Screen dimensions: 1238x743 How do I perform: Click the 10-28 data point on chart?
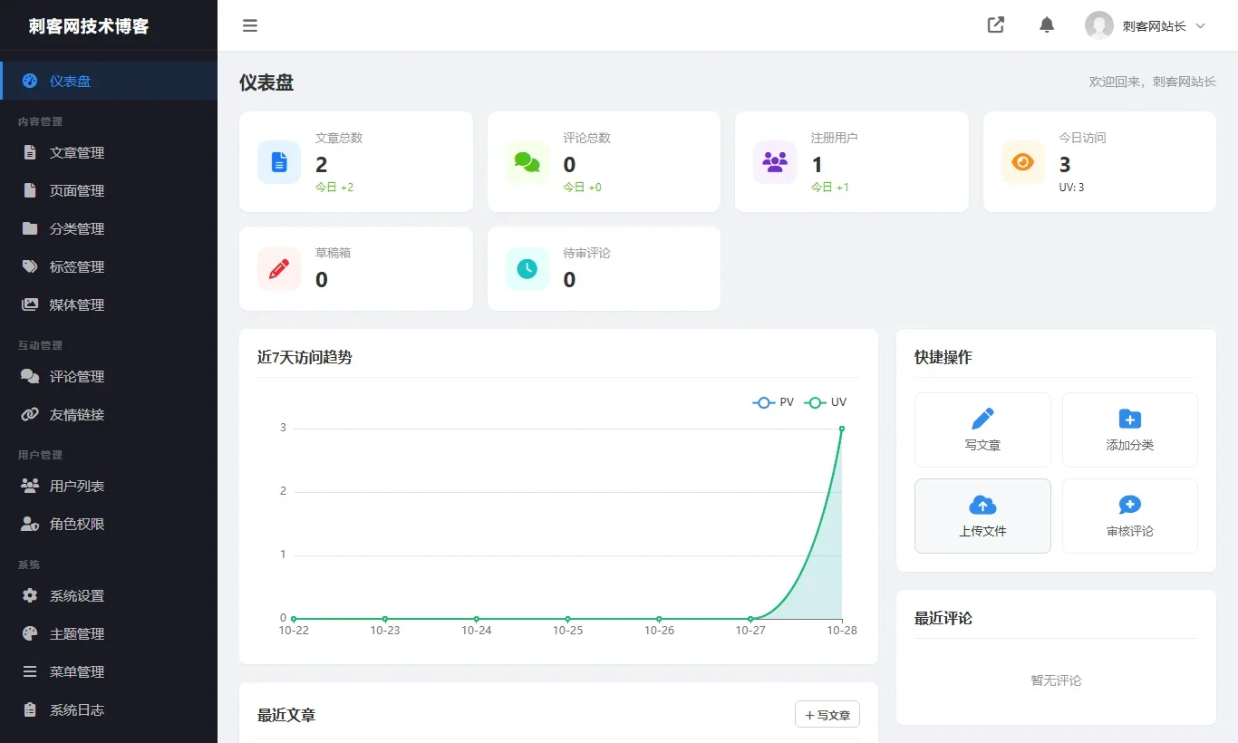point(842,429)
